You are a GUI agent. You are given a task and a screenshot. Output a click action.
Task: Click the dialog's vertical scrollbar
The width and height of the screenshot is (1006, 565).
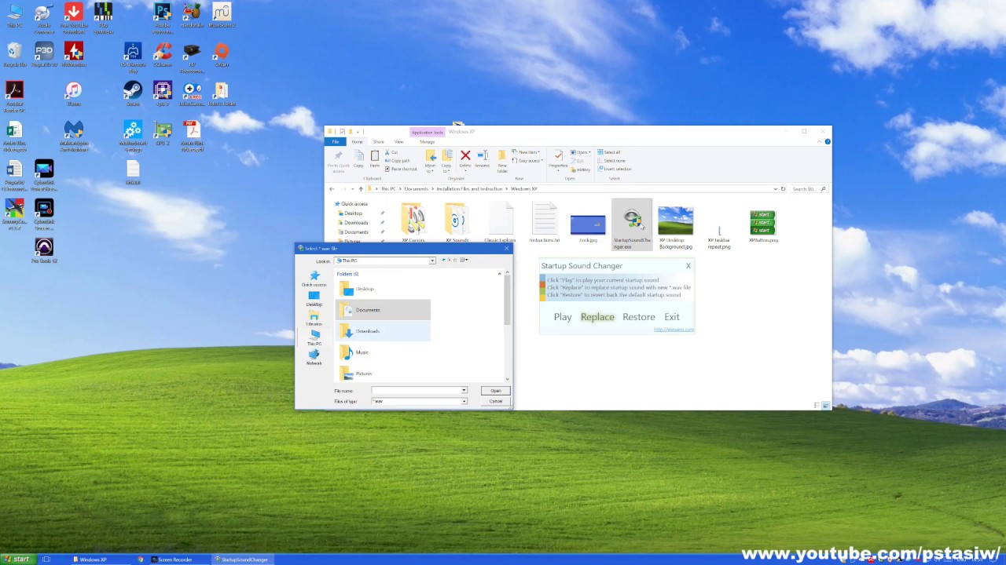tap(508, 301)
